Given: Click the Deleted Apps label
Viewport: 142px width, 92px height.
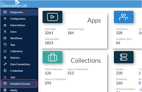Looking at the screenshot, I should pos(52,39).
